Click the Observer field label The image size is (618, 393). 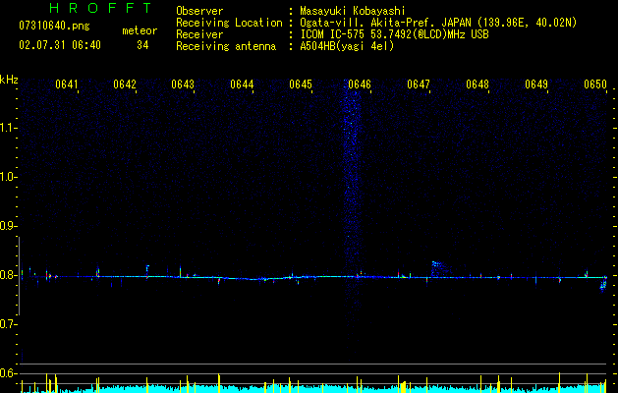click(199, 11)
